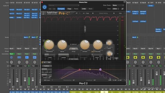
Task: Click Paste in the plugin header bar
Action: point(76,9)
